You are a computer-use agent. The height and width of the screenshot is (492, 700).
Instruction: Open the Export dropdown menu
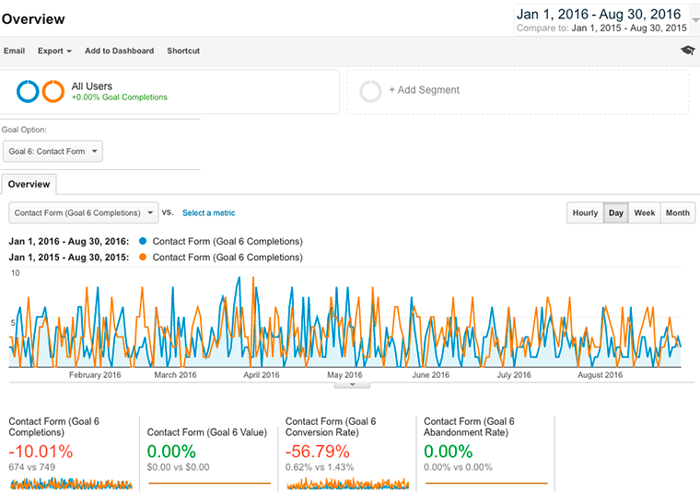(54, 51)
